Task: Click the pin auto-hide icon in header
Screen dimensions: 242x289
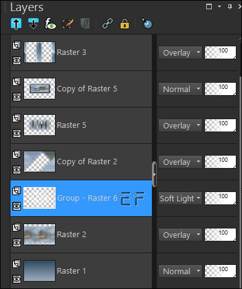Action: (230, 7)
